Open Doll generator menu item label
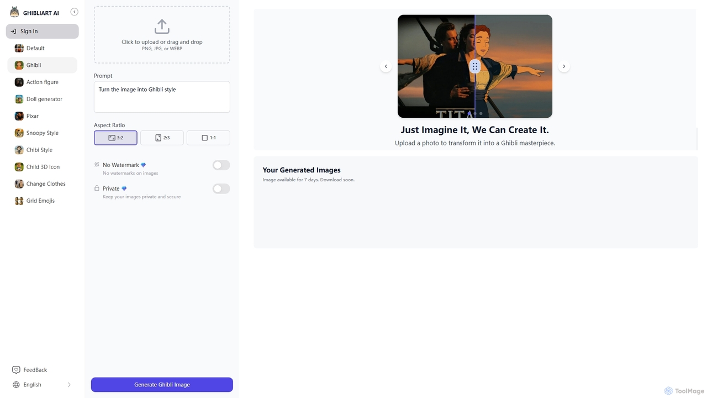 (x=44, y=99)
